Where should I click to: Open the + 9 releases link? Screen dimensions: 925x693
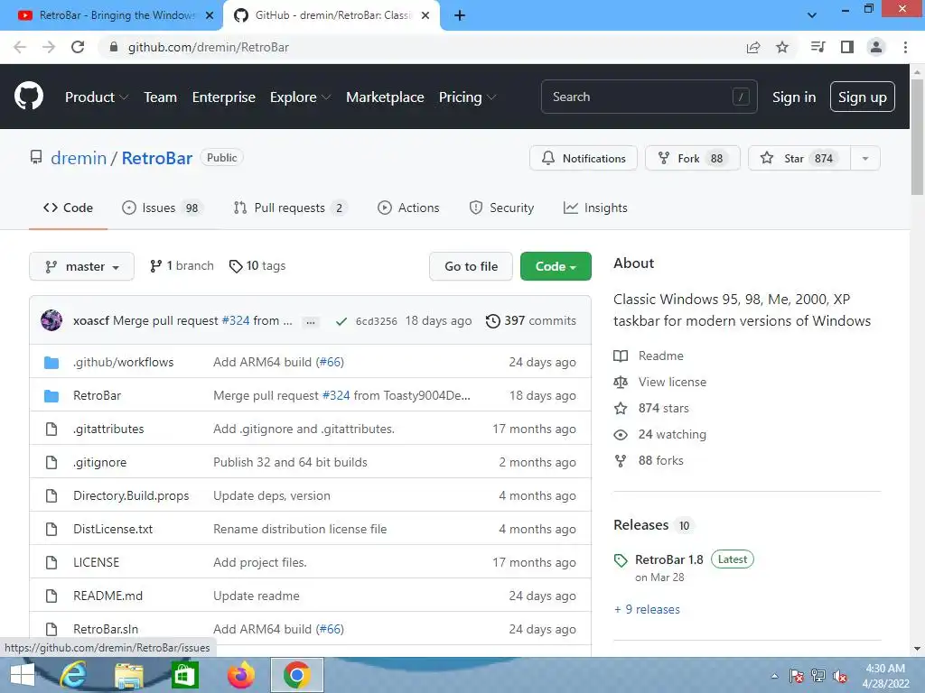point(647,609)
